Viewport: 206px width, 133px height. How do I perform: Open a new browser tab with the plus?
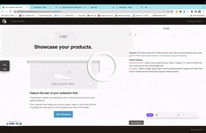click(146, 7)
